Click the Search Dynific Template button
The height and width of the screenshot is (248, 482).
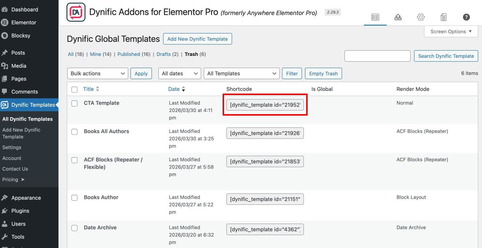coord(446,56)
